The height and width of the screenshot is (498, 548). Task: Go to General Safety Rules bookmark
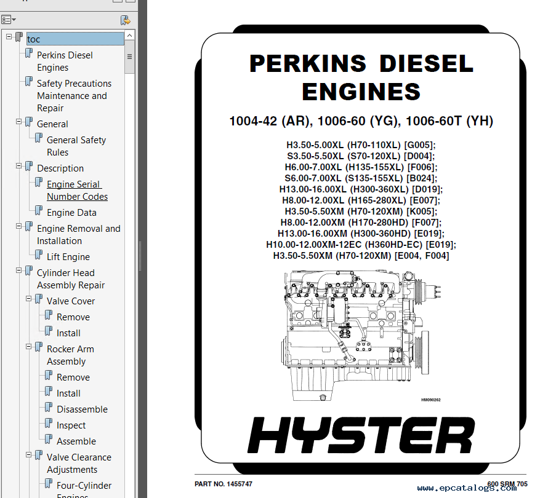point(76,146)
